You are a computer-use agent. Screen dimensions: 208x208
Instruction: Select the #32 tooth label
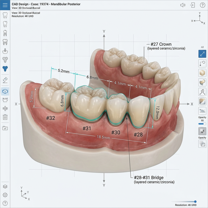(x=51, y=118)
